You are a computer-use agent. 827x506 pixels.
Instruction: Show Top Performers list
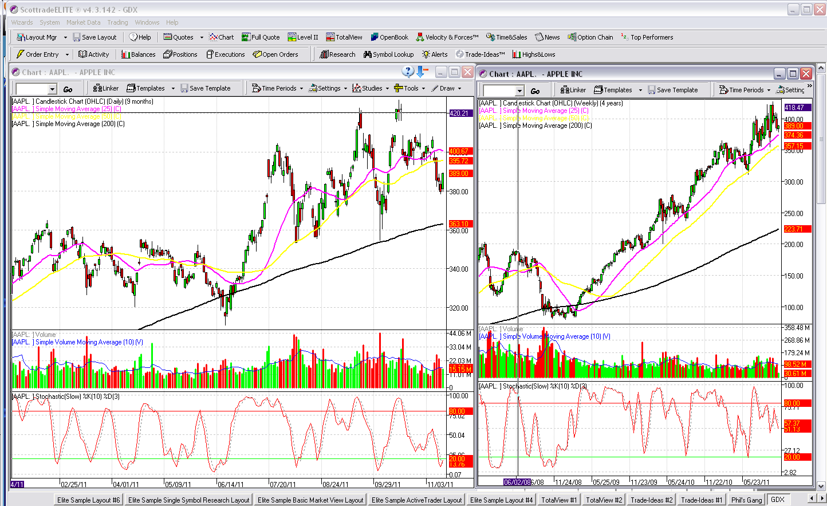pos(647,37)
